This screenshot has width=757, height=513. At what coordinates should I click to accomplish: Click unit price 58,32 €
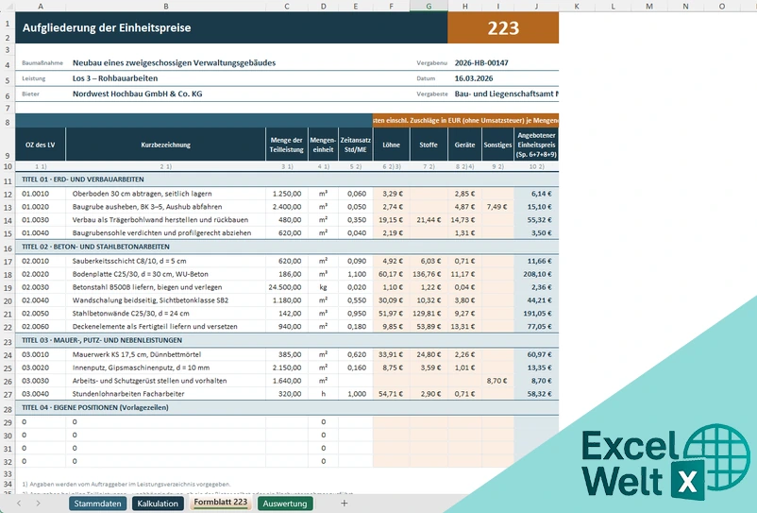pyautogui.click(x=536, y=394)
